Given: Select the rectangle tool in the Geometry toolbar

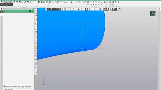Looking at the screenshot, I should pos(58,2).
